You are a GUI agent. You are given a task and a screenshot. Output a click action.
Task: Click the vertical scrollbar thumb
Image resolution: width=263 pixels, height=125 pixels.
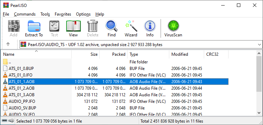pos(259,74)
